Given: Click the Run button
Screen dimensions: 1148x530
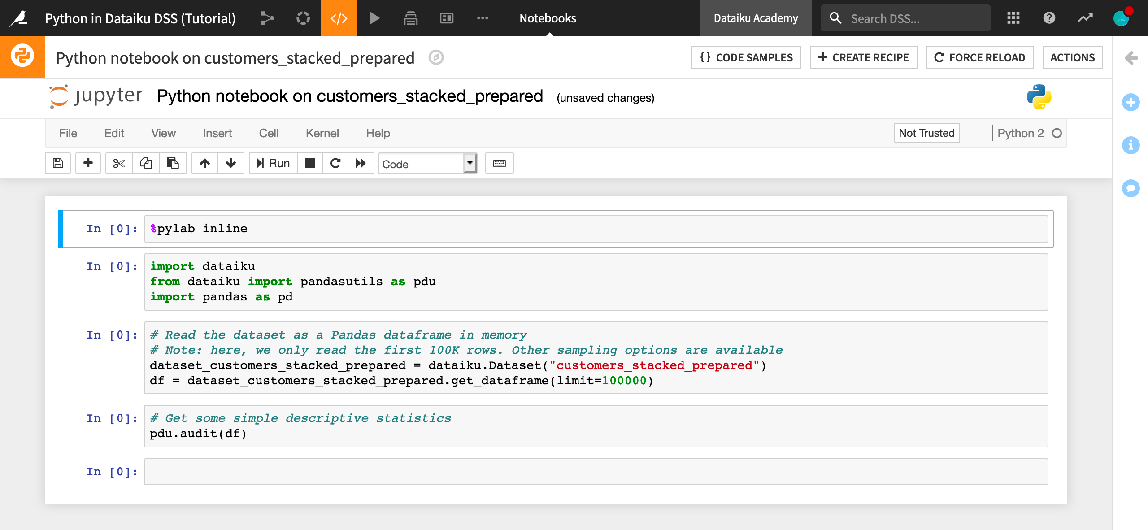Looking at the screenshot, I should point(273,163).
